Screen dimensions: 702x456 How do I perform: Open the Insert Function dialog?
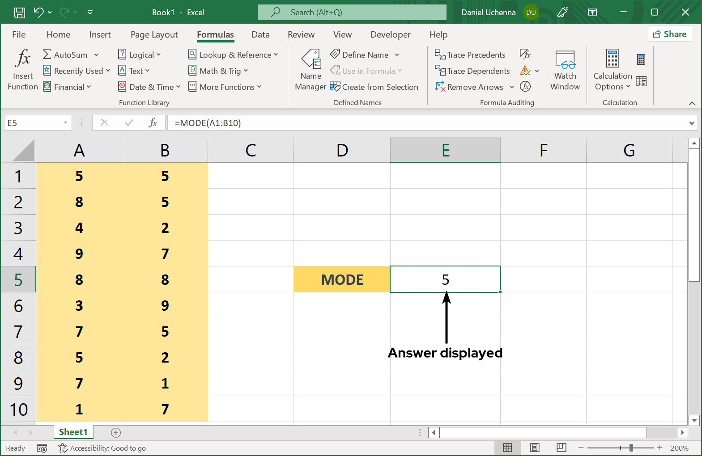coord(22,69)
